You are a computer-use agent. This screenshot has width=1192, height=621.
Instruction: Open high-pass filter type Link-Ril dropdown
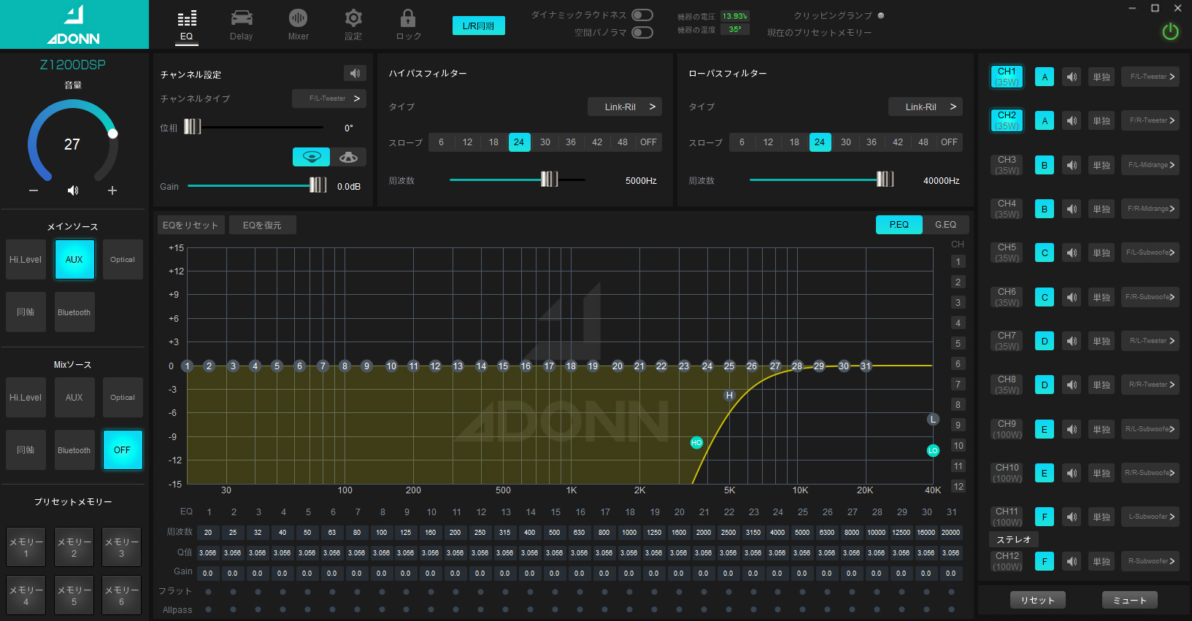[624, 107]
